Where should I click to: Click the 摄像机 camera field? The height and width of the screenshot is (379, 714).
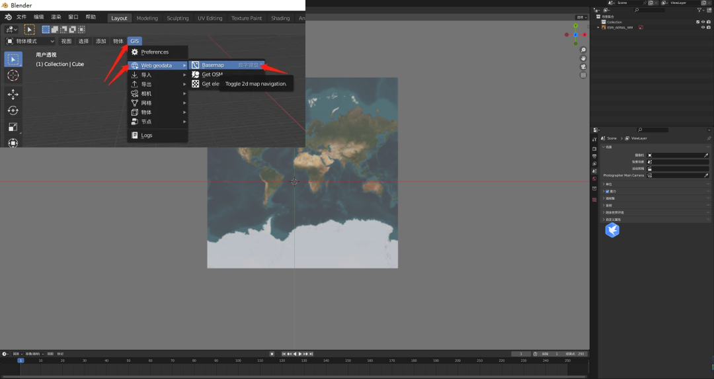[x=678, y=155]
